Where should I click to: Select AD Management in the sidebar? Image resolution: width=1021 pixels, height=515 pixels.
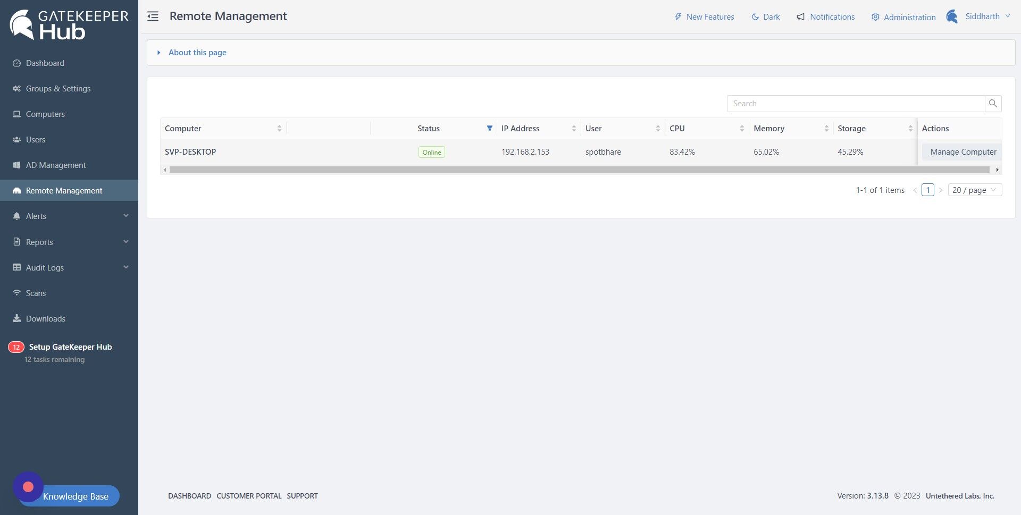pos(56,165)
